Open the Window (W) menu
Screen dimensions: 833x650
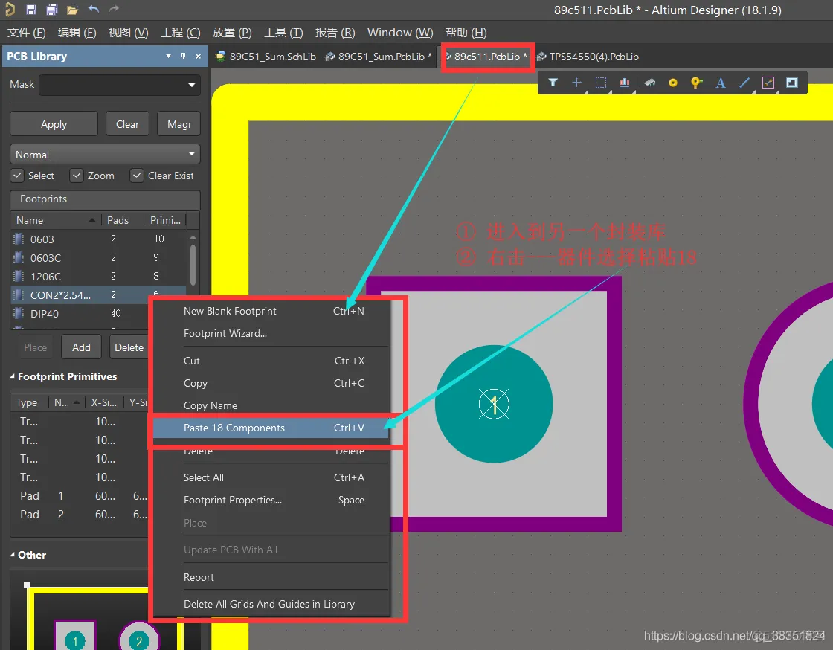coord(400,33)
